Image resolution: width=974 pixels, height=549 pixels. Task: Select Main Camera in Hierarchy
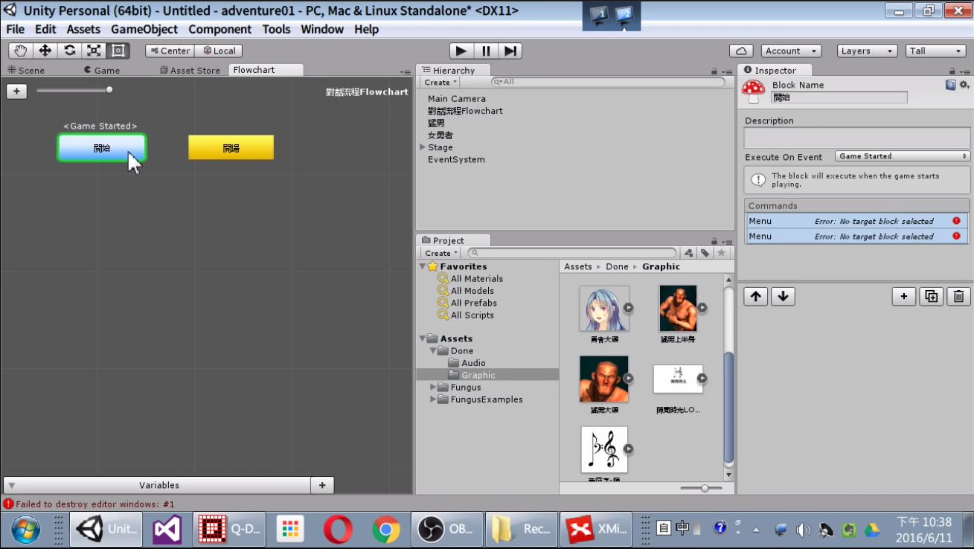[457, 99]
